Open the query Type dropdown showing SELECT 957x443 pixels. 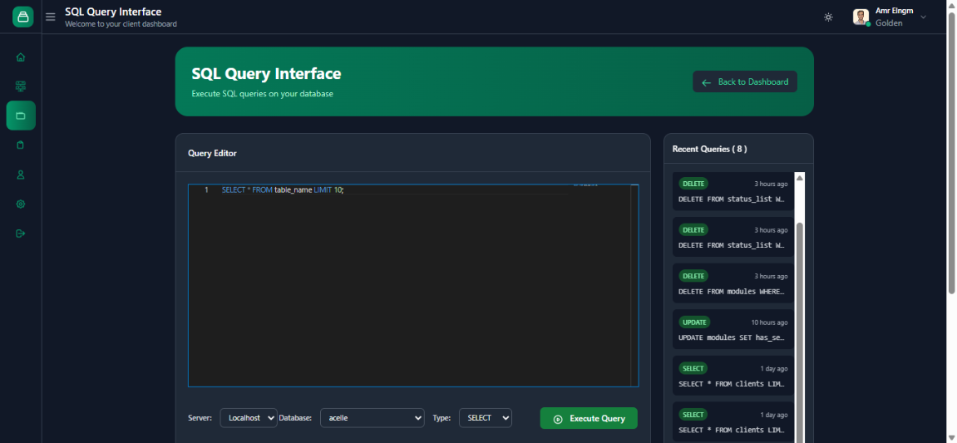point(485,418)
